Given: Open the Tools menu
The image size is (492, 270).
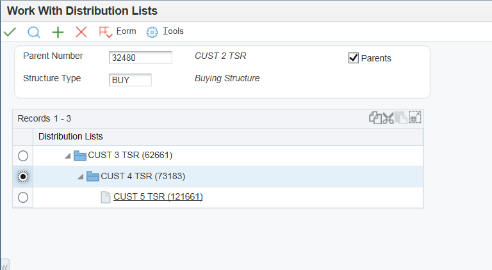Looking at the screenshot, I should pyautogui.click(x=165, y=31).
